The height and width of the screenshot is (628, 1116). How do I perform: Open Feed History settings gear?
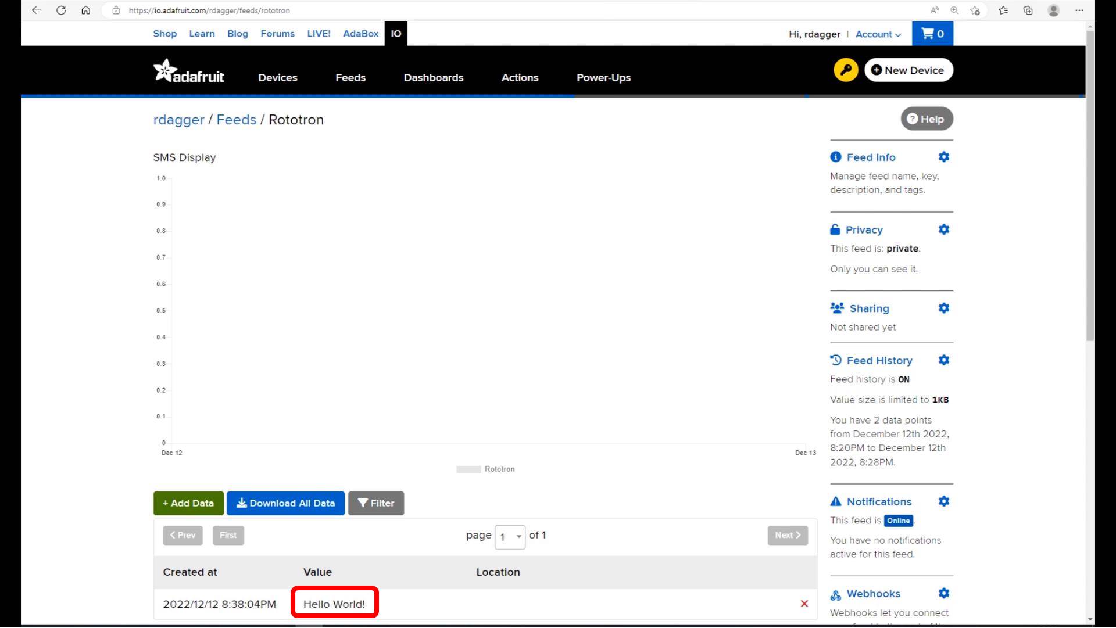[944, 360]
